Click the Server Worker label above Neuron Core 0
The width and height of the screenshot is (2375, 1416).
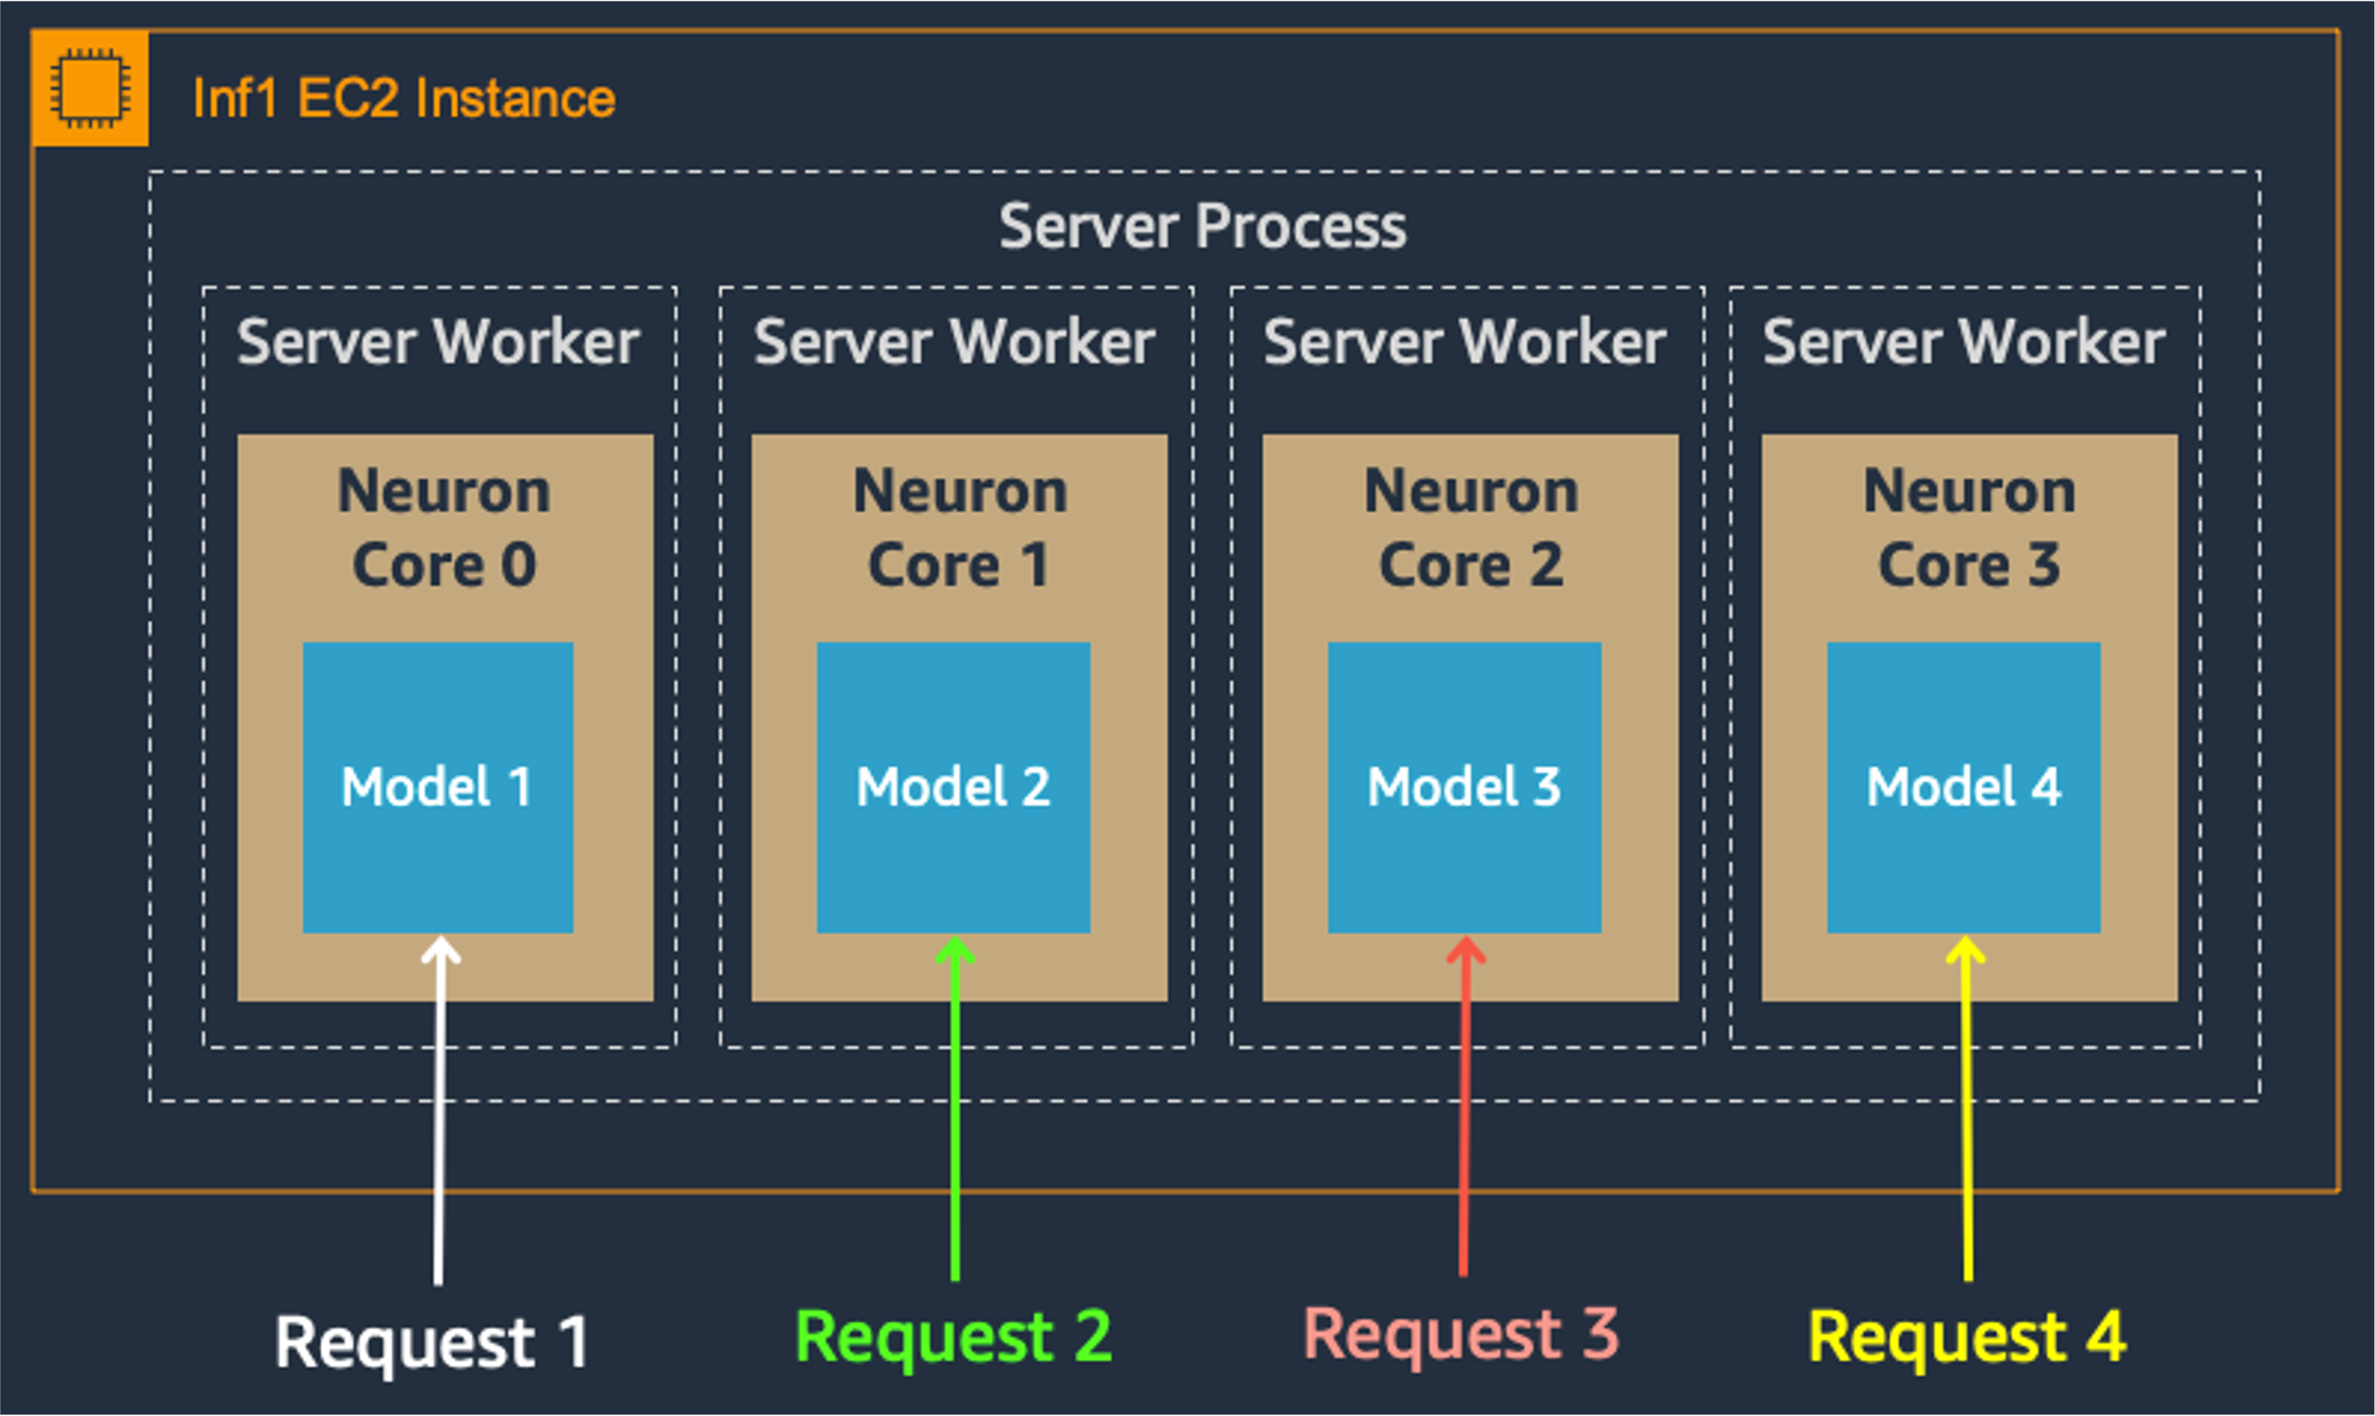(x=438, y=342)
